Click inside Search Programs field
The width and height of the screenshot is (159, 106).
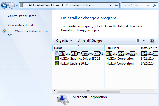(x=137, y=5)
